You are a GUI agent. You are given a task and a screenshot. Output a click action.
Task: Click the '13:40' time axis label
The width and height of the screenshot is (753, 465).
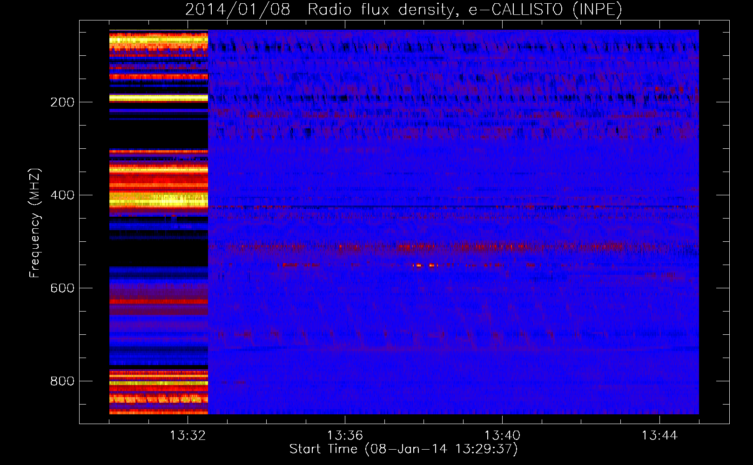502,436
